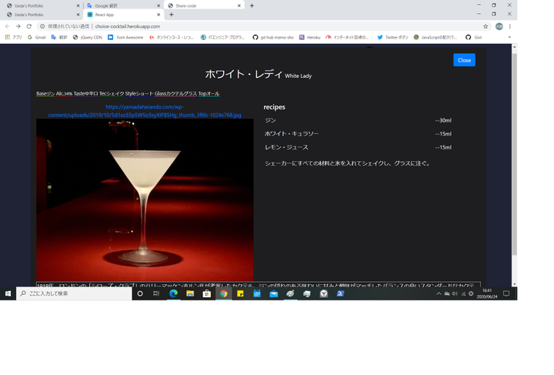Open the Chrome three-dot menu
This screenshot has height=375, width=554.
click(510, 26)
